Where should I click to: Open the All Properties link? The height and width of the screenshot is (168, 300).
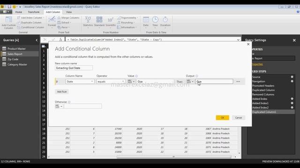257,64
